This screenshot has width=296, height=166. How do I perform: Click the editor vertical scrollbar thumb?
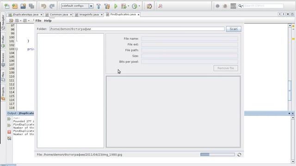290,90
